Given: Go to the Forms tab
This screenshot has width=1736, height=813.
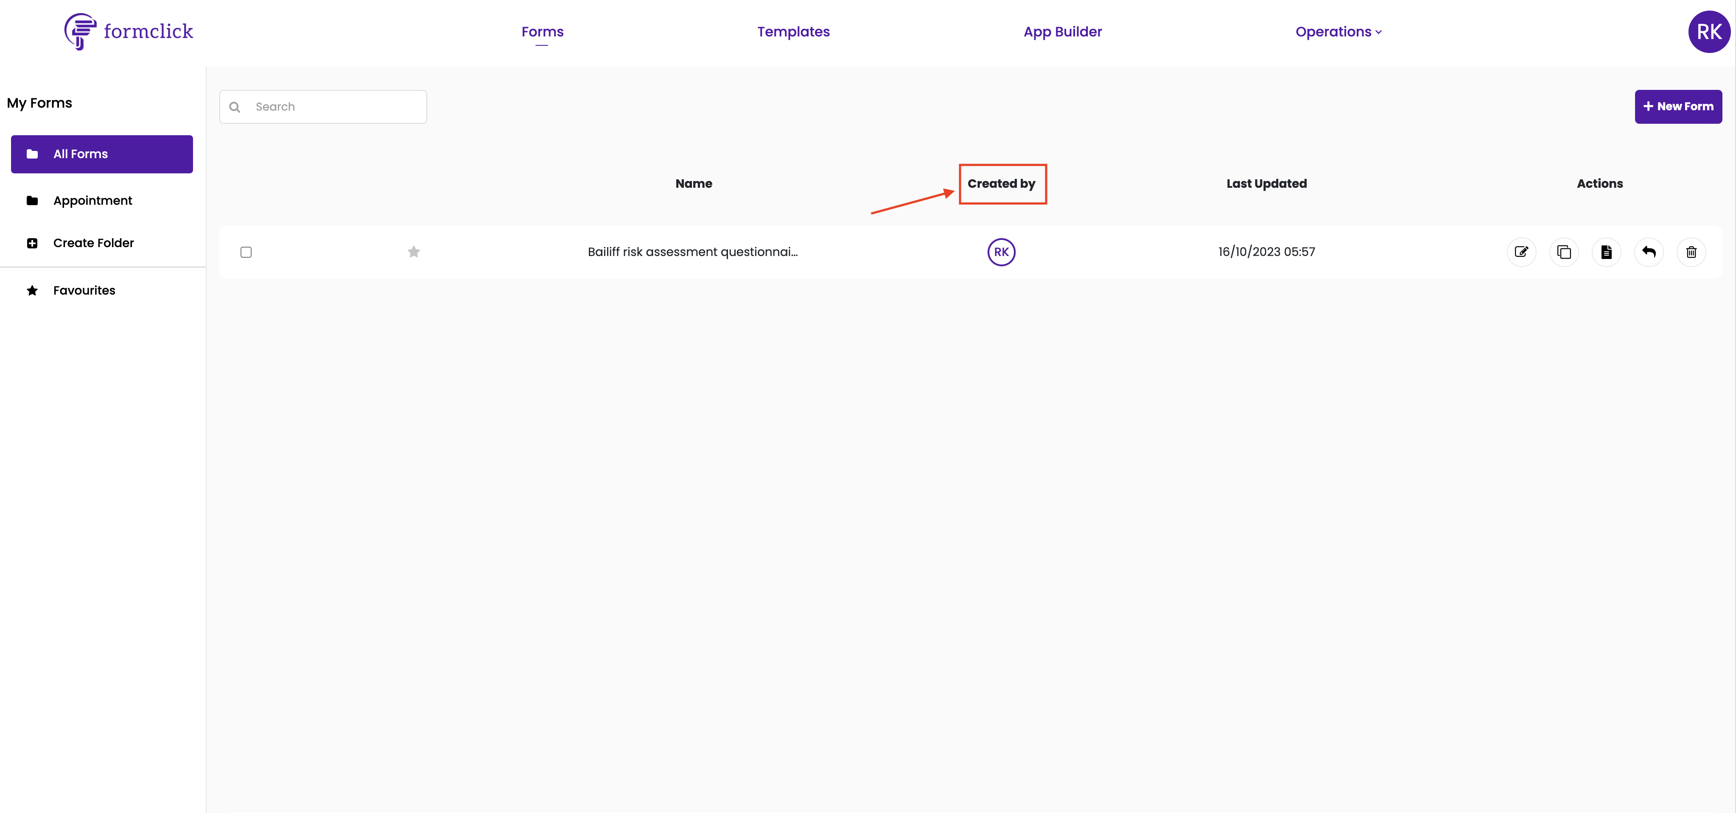Looking at the screenshot, I should (x=542, y=32).
